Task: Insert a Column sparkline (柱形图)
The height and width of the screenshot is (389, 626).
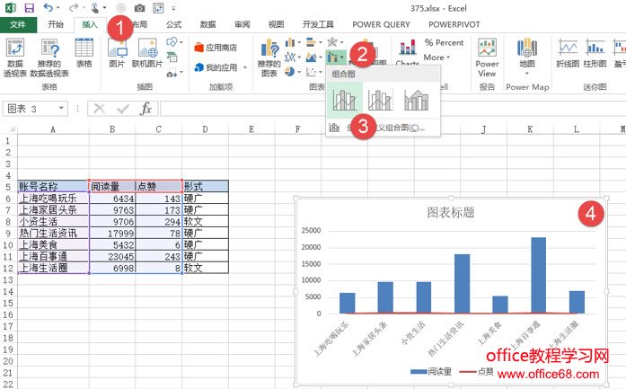Action: point(595,53)
